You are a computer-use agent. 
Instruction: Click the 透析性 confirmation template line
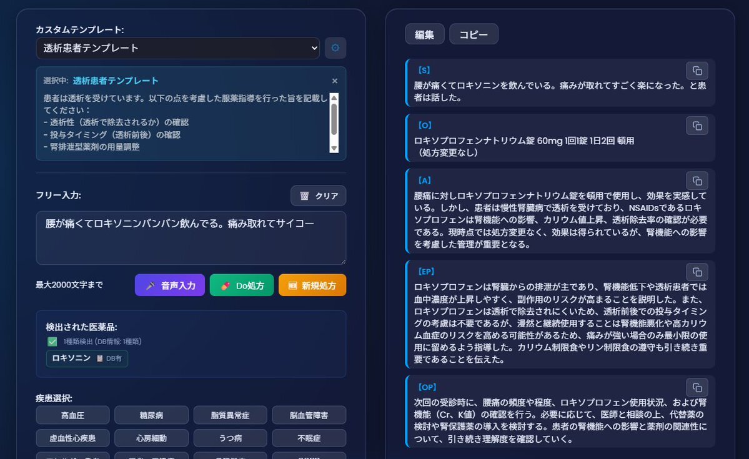(x=116, y=122)
